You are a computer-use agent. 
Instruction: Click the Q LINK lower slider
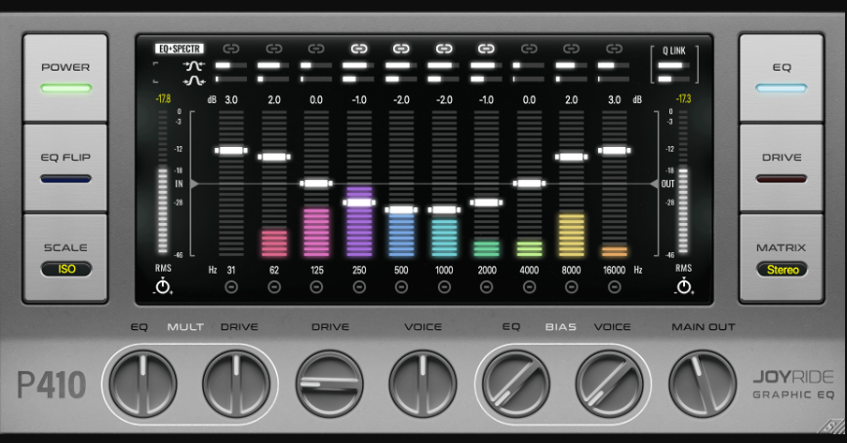(673, 79)
